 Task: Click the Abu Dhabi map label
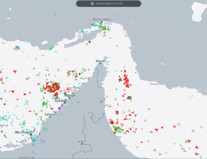(x=22, y=132)
